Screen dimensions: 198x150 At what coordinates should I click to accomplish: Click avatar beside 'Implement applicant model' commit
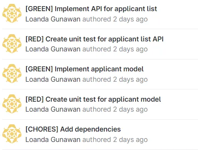(12, 74)
